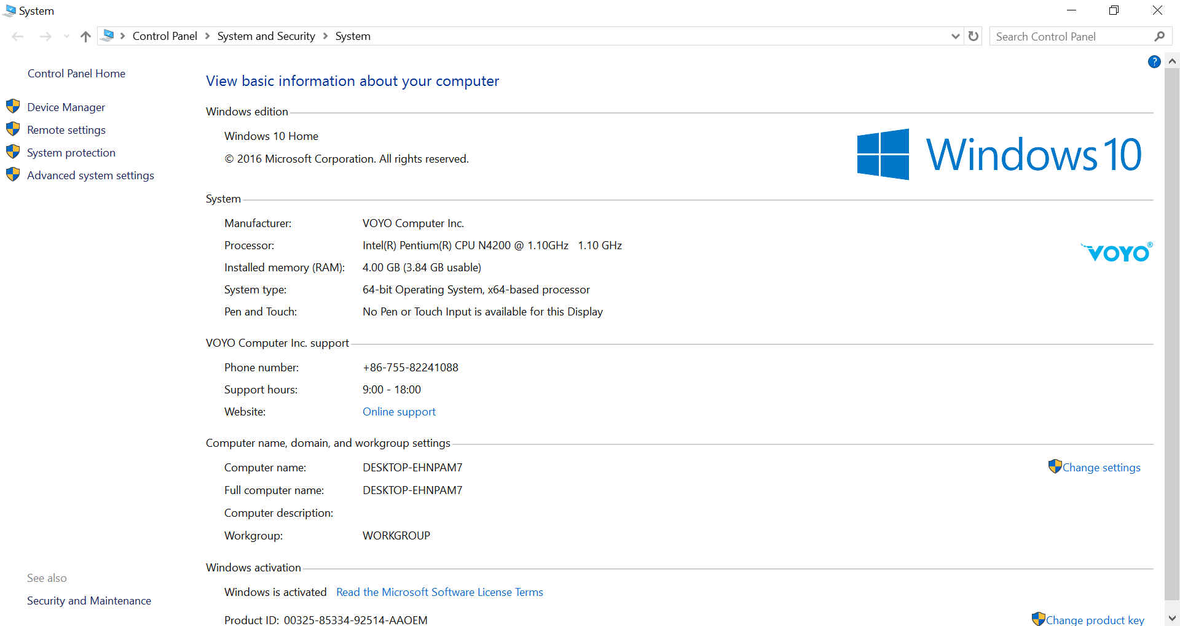Open the recent locations dropdown arrow
The height and width of the screenshot is (626, 1180).
click(66, 37)
